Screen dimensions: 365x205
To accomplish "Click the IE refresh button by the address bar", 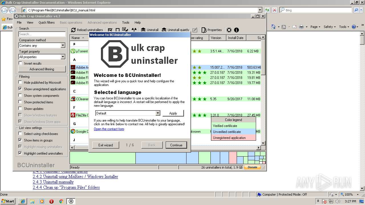I will point(267,10).
